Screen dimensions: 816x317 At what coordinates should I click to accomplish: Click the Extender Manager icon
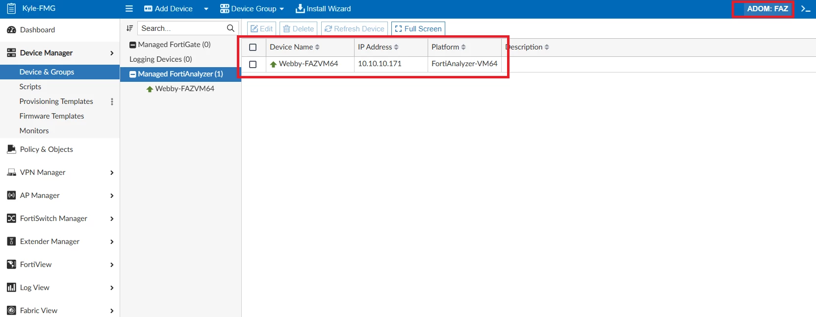click(x=11, y=242)
